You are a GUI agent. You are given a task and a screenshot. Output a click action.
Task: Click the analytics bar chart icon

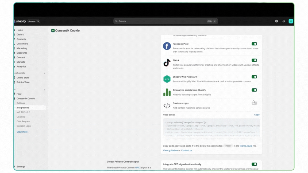[167, 92]
